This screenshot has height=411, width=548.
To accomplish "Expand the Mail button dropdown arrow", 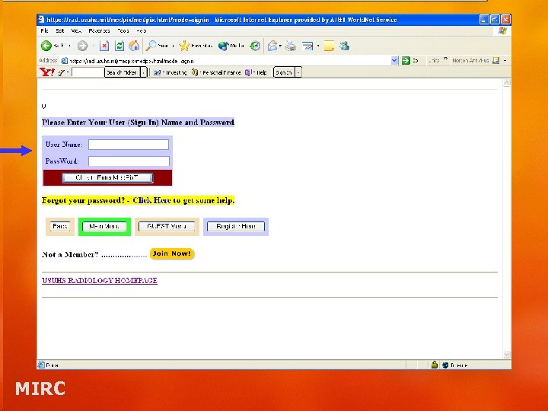I will (x=280, y=46).
